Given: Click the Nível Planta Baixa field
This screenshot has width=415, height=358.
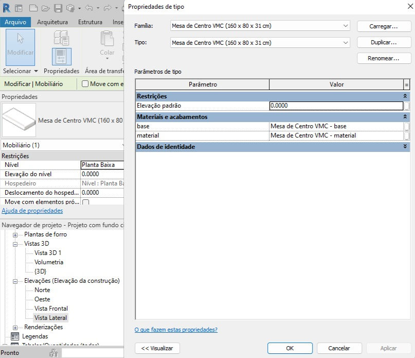Looking at the screenshot, I should pos(102,165).
